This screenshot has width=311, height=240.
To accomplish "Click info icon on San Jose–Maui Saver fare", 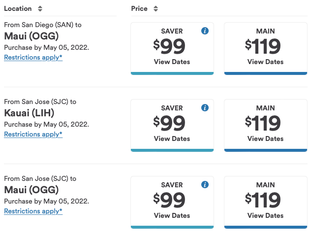I will click(205, 185).
